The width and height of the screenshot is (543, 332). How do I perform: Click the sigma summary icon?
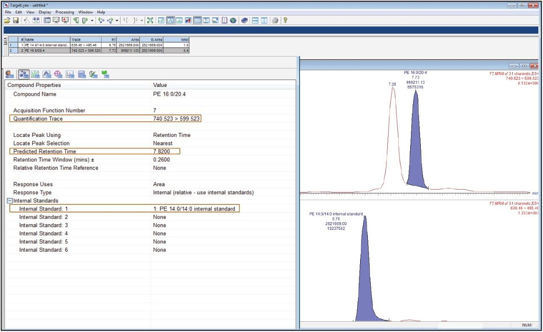207,20
